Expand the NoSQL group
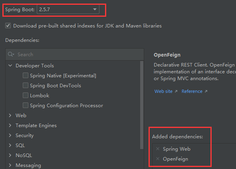The width and height of the screenshot is (236, 169). tap(10, 155)
